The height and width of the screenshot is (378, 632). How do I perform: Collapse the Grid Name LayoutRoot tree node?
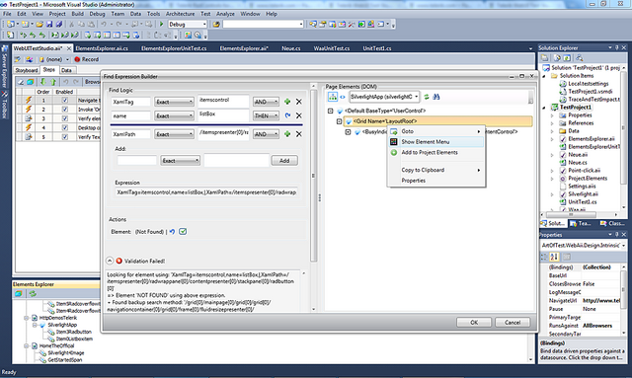339,120
